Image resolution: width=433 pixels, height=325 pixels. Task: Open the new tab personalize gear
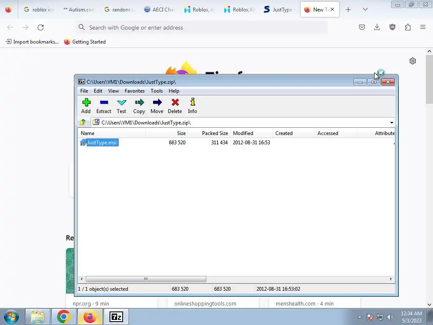pos(413,61)
